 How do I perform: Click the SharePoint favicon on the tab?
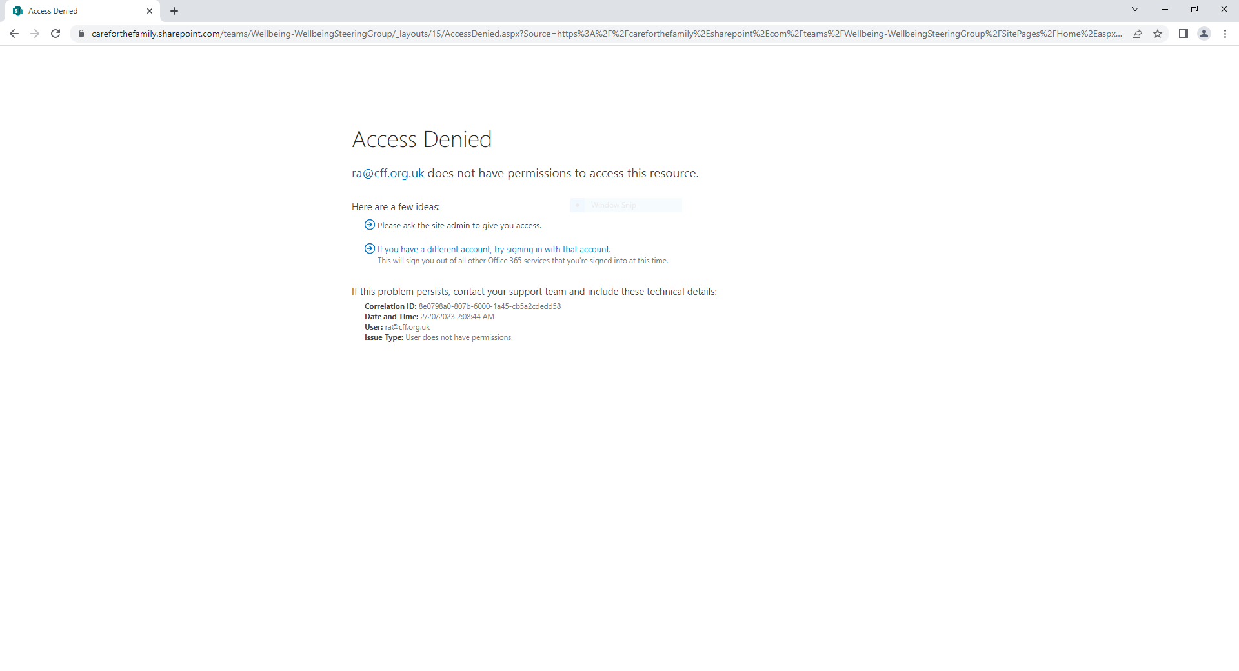coord(18,11)
